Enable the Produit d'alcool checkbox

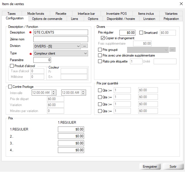(12, 66)
